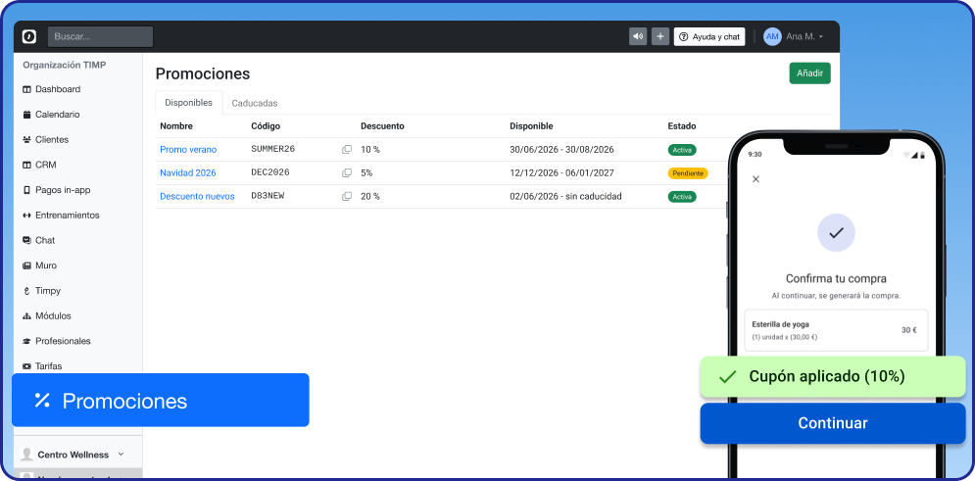
Task: Click the Centro Wellness avatar icon
Action: click(x=26, y=455)
